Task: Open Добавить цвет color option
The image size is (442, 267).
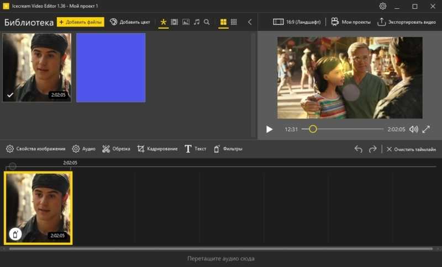Action: coord(130,22)
